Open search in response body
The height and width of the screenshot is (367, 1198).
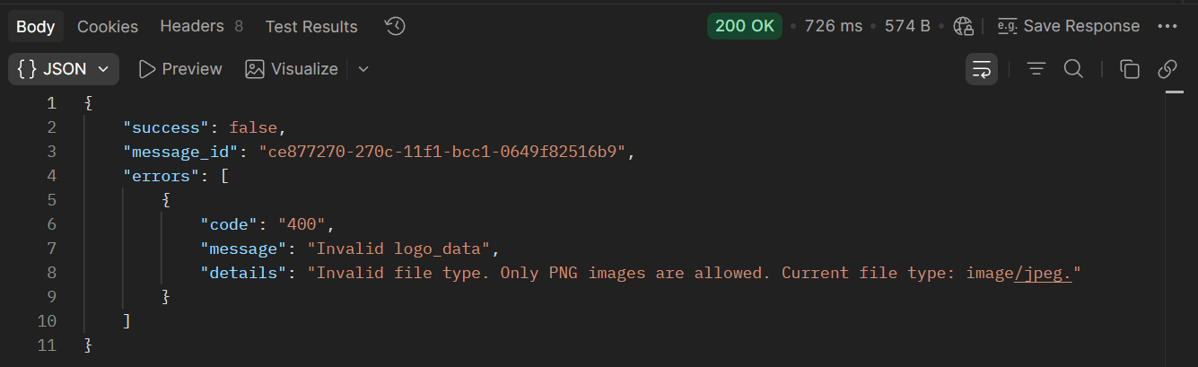click(1073, 69)
